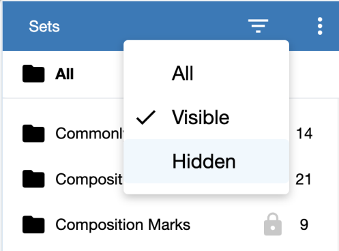Open the Sets filter icon
339x251 pixels.
coord(258,26)
